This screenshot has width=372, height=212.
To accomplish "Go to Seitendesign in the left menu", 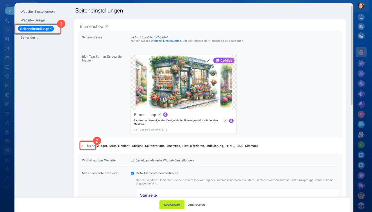I will pyautogui.click(x=31, y=37).
